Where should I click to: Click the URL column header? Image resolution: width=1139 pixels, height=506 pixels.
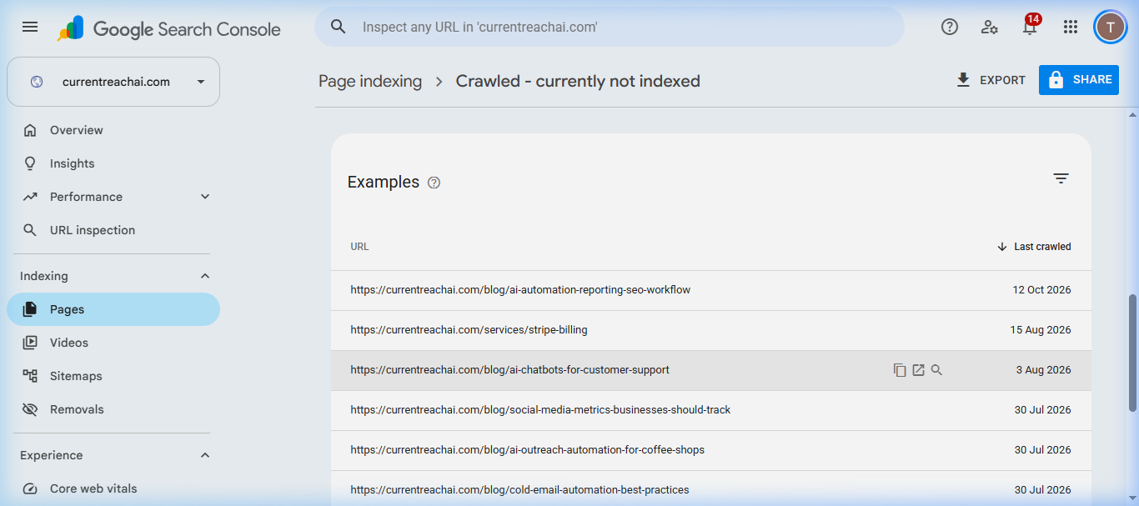[359, 247]
